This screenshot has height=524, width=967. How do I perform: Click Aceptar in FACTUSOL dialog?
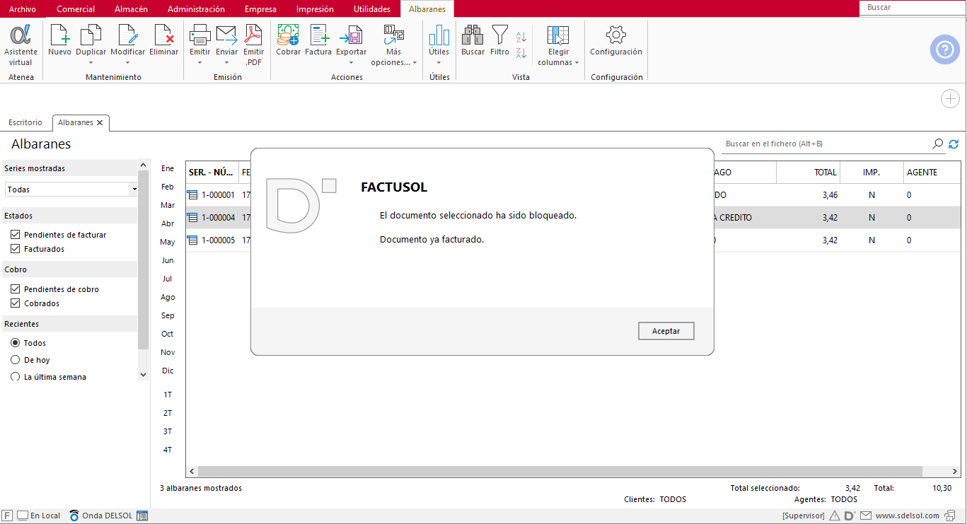[666, 331]
